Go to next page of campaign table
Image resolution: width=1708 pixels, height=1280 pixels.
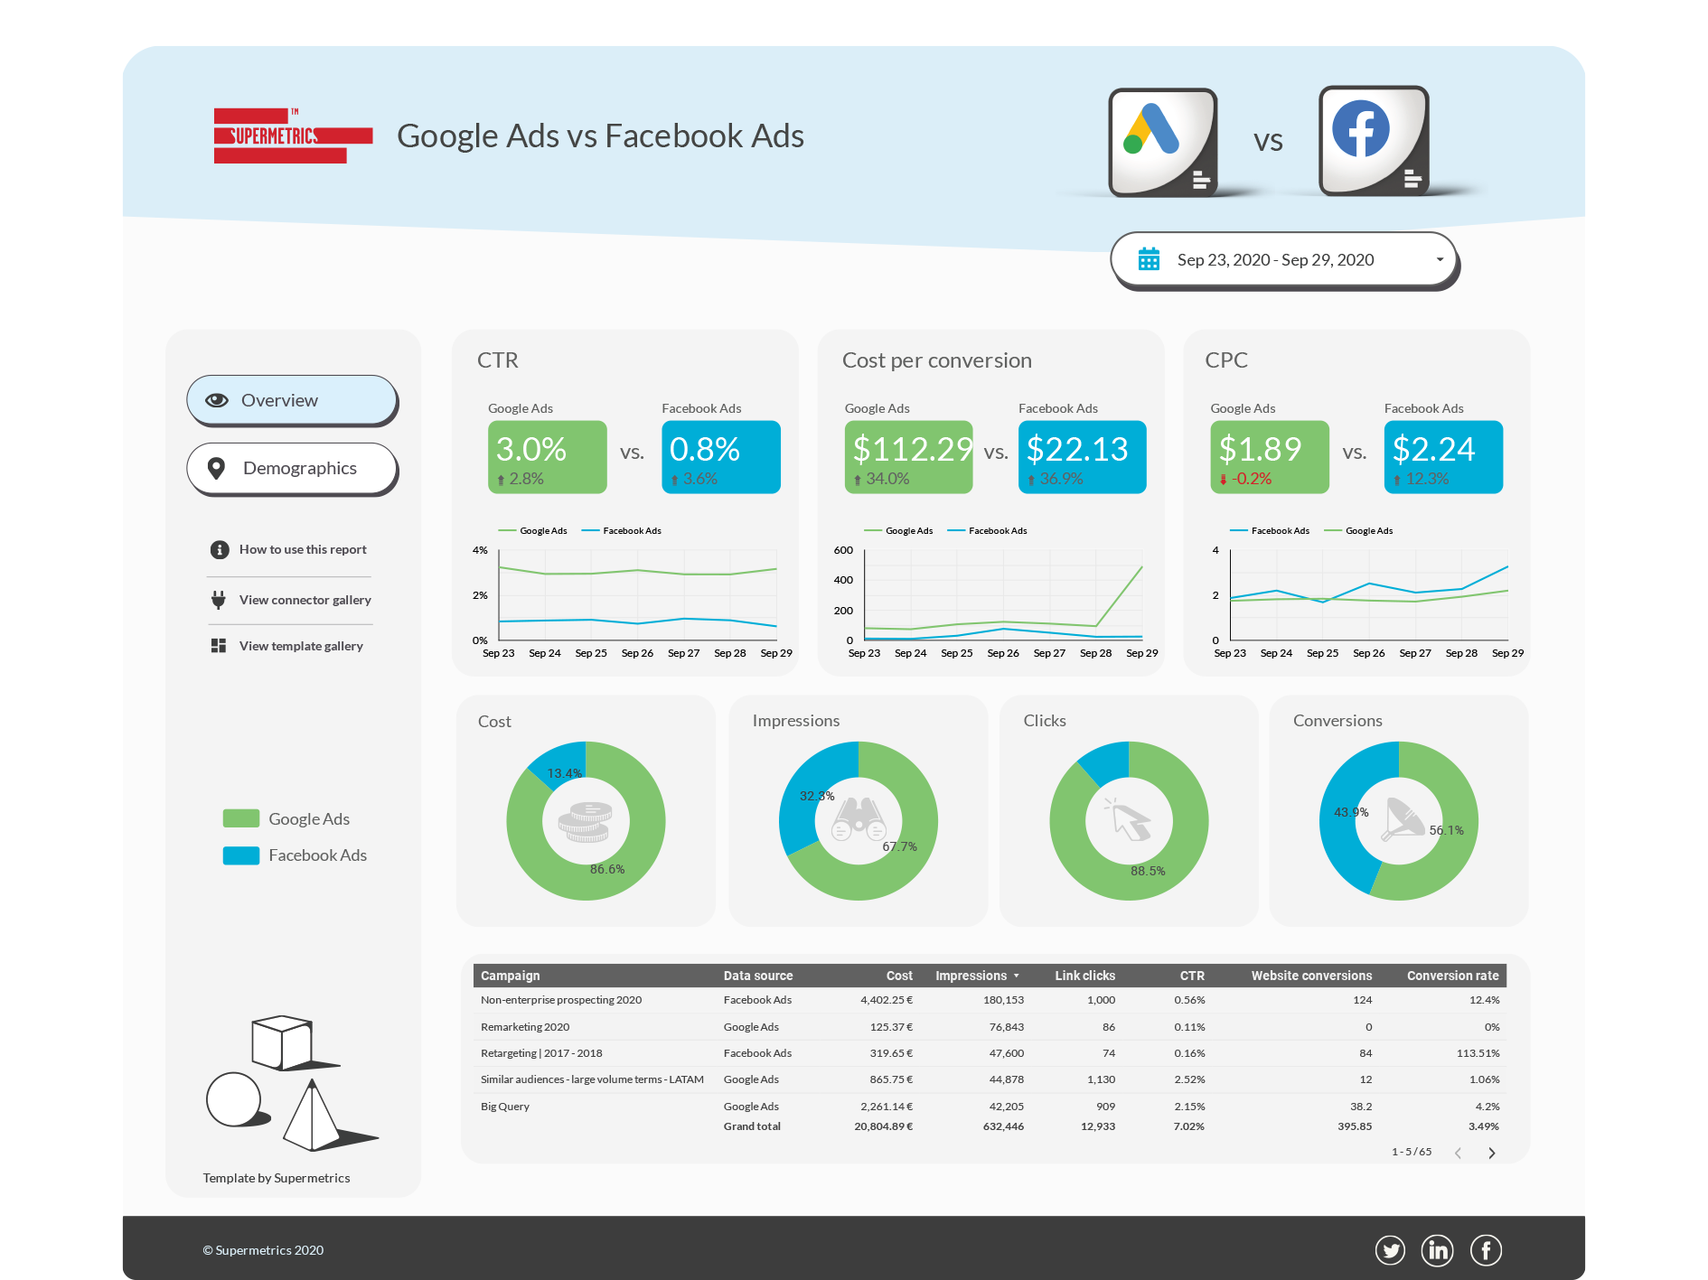click(1491, 1153)
